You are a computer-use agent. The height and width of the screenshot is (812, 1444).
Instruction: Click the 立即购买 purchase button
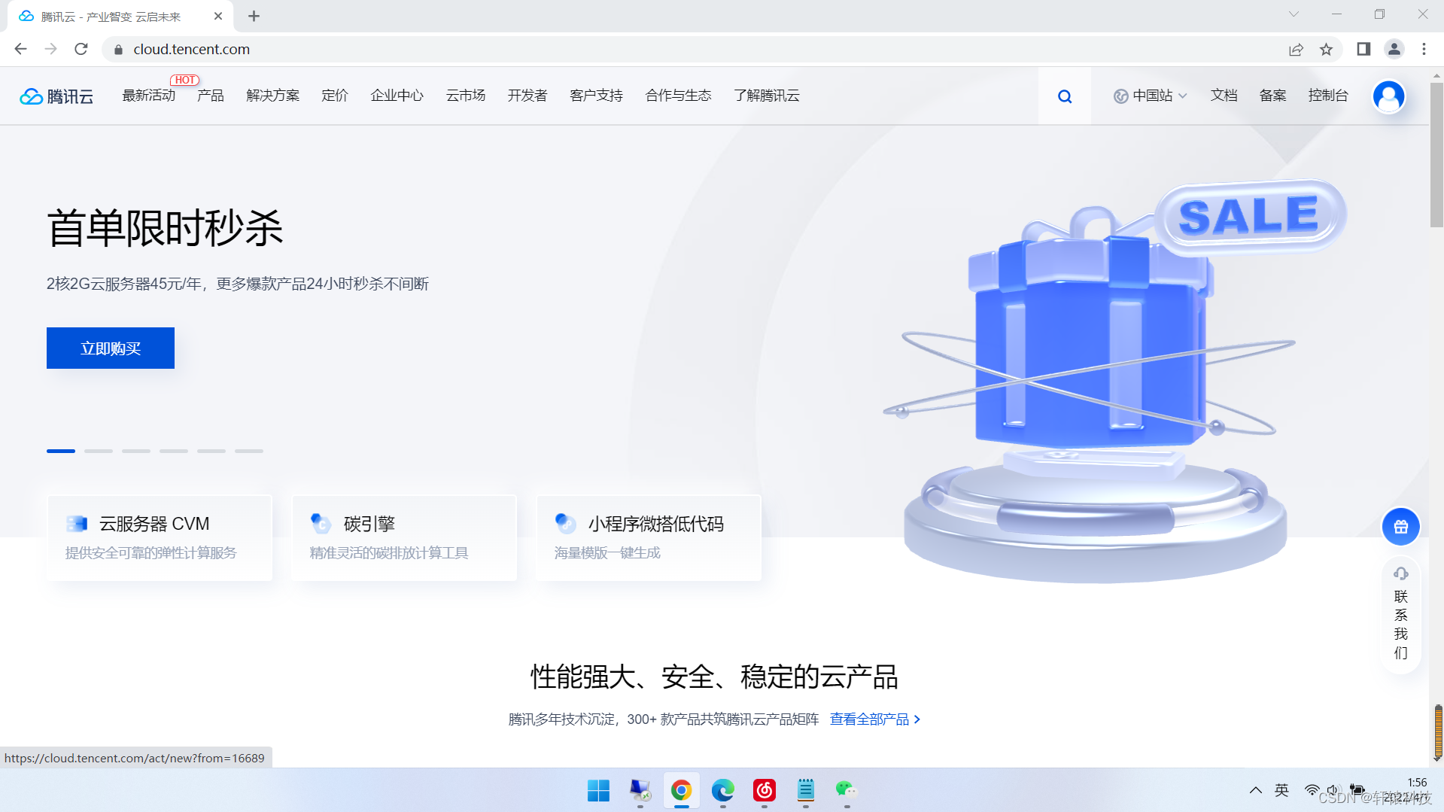(110, 348)
